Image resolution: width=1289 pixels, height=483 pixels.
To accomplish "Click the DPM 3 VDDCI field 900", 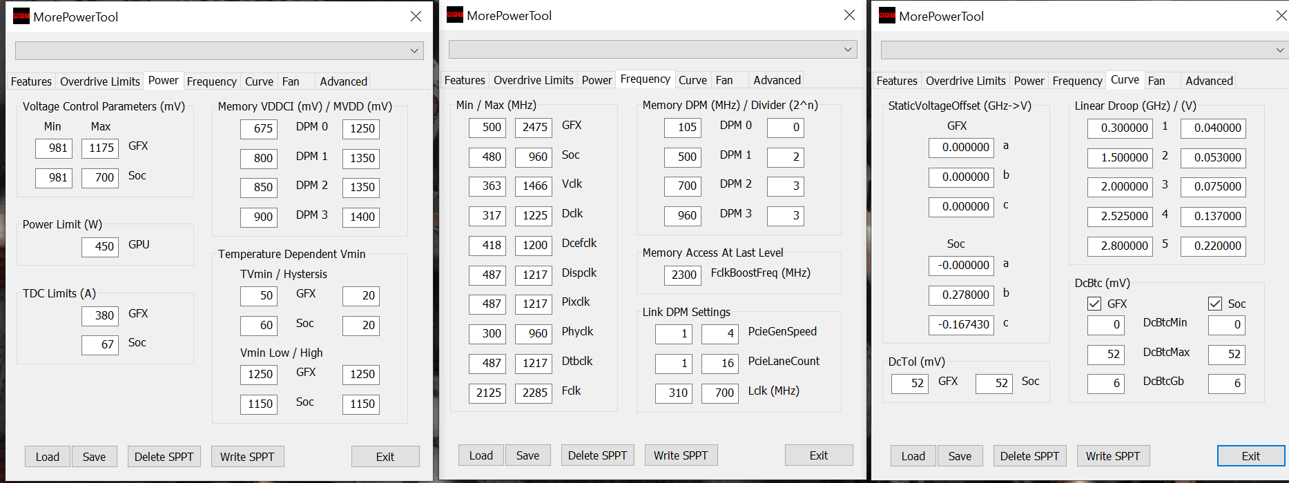I will click(259, 217).
